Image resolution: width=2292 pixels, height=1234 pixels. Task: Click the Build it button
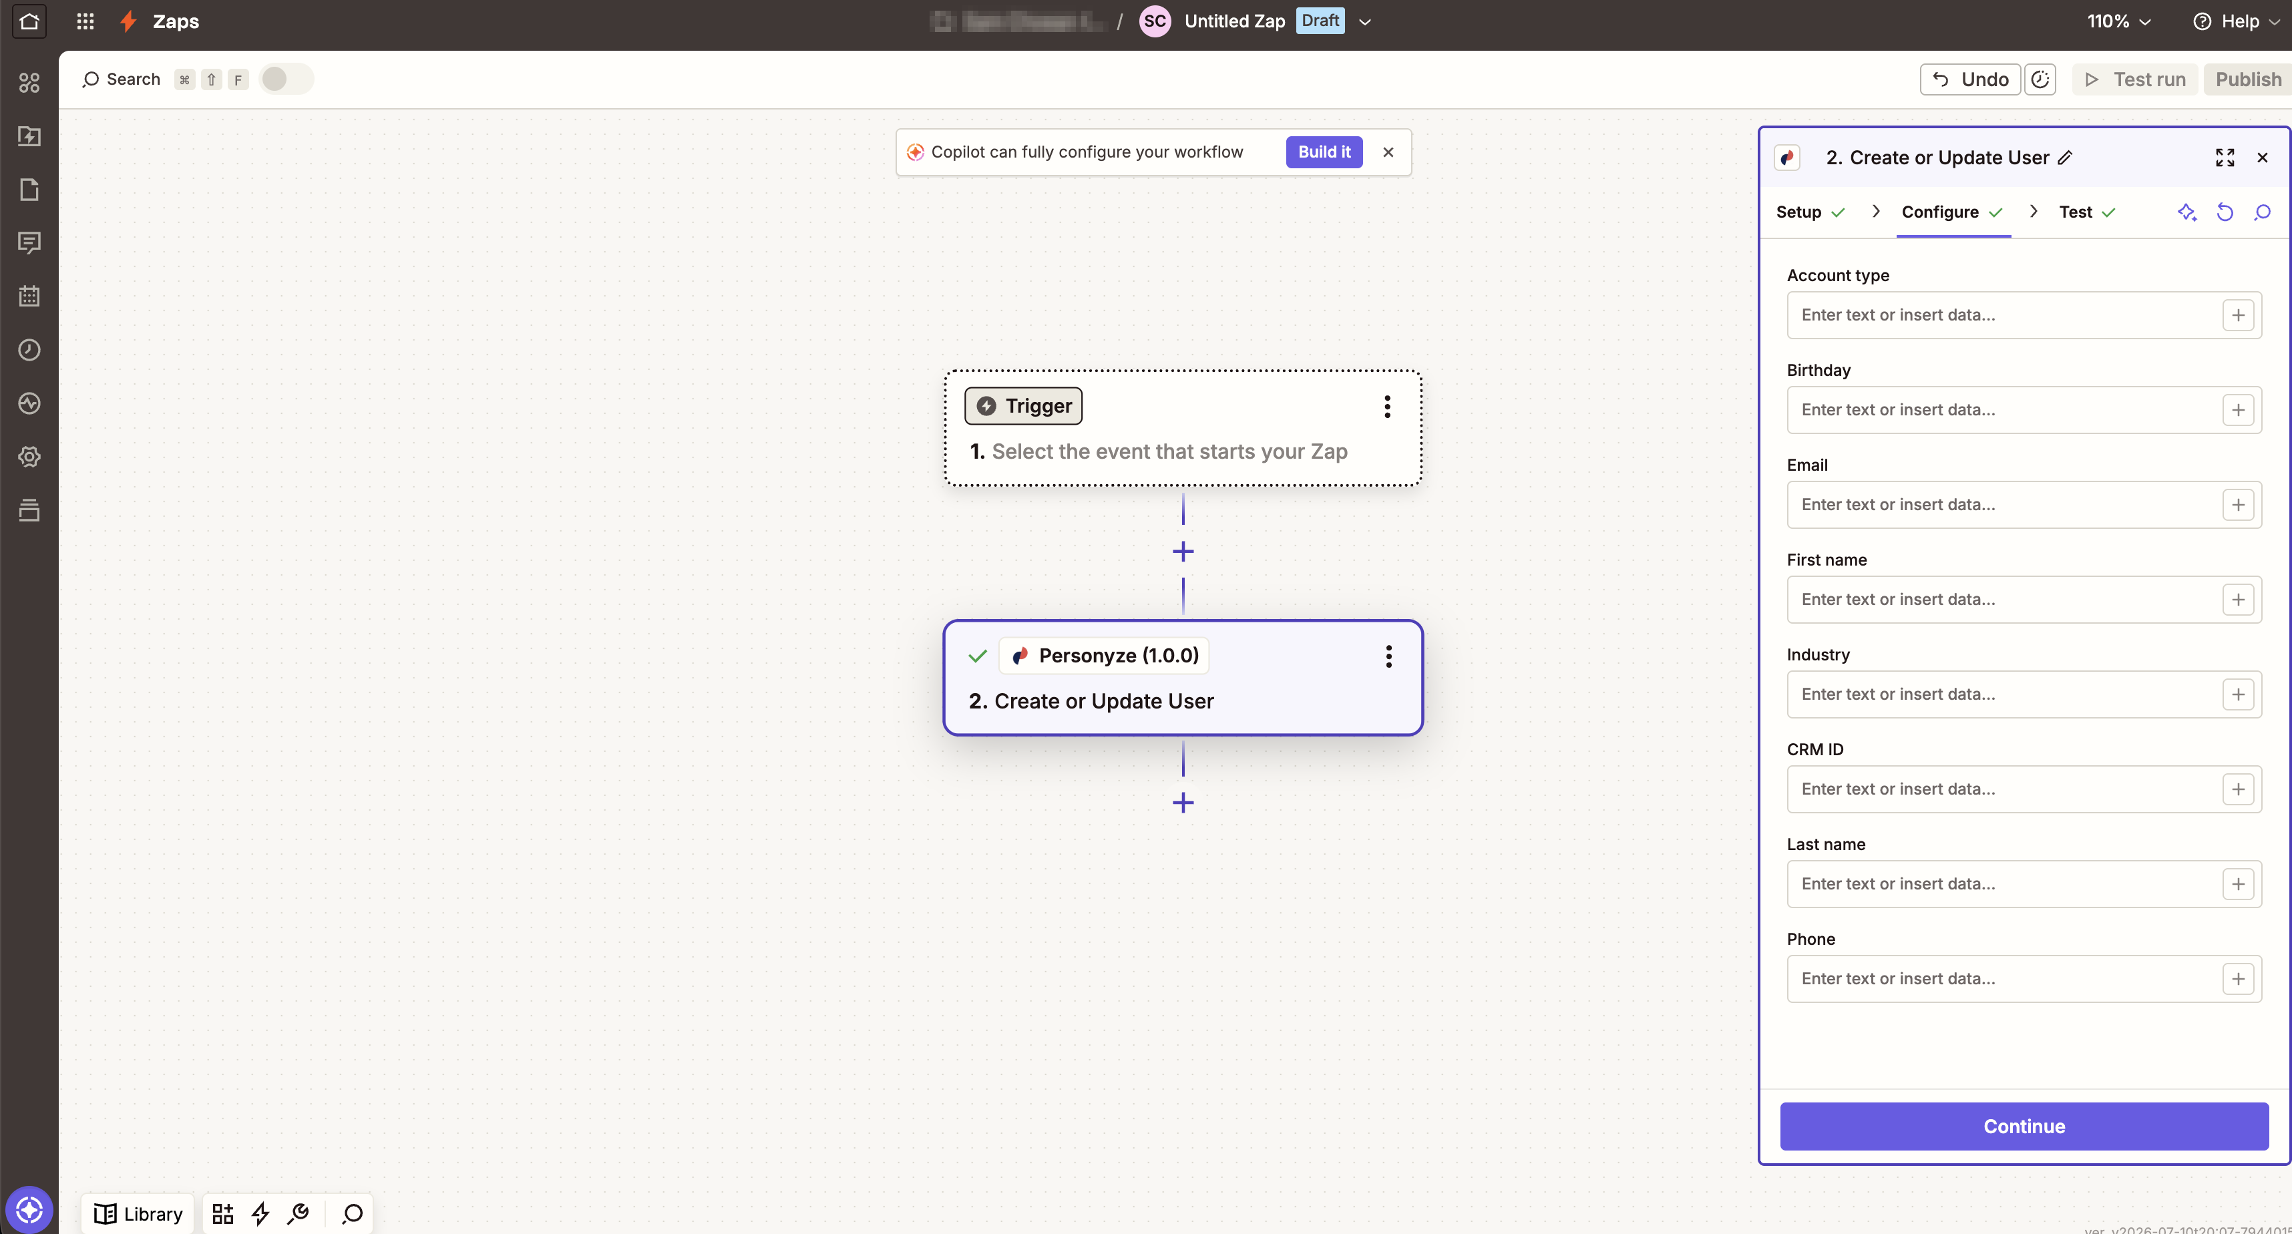pos(1324,152)
